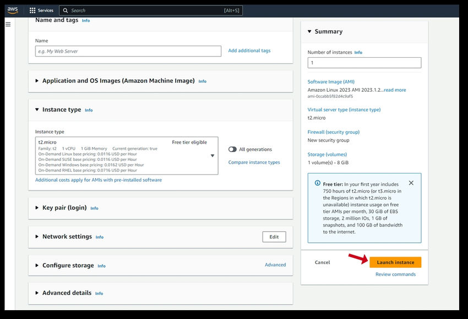
Task: Click Edit in Network settings
Action: (274, 237)
